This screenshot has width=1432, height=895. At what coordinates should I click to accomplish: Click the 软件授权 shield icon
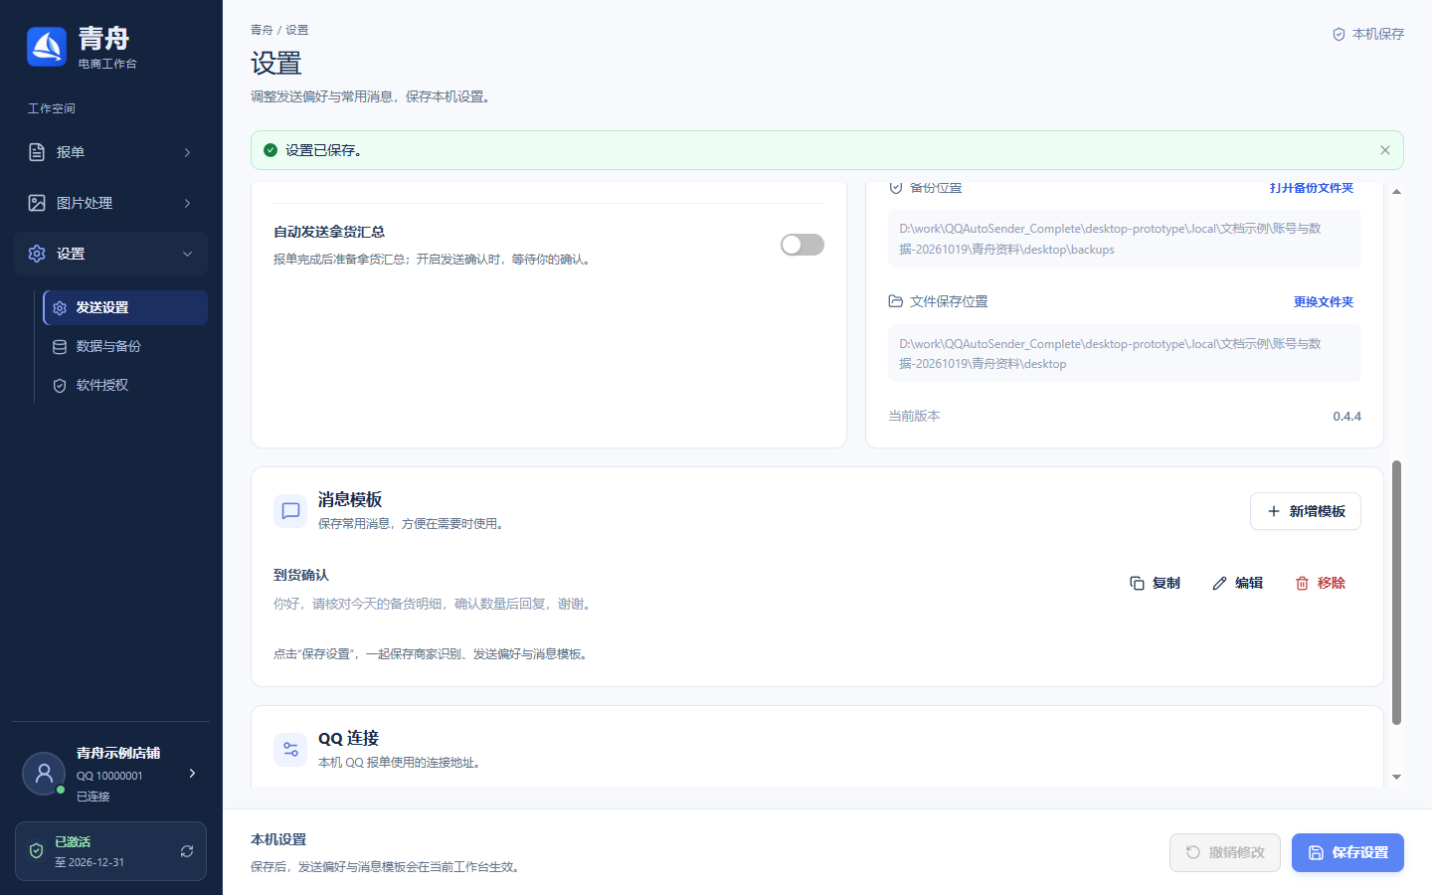(60, 386)
